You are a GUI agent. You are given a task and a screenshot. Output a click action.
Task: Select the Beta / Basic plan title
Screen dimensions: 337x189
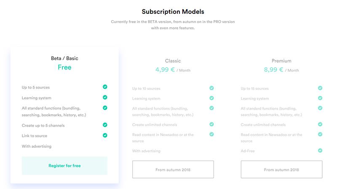[64, 58]
